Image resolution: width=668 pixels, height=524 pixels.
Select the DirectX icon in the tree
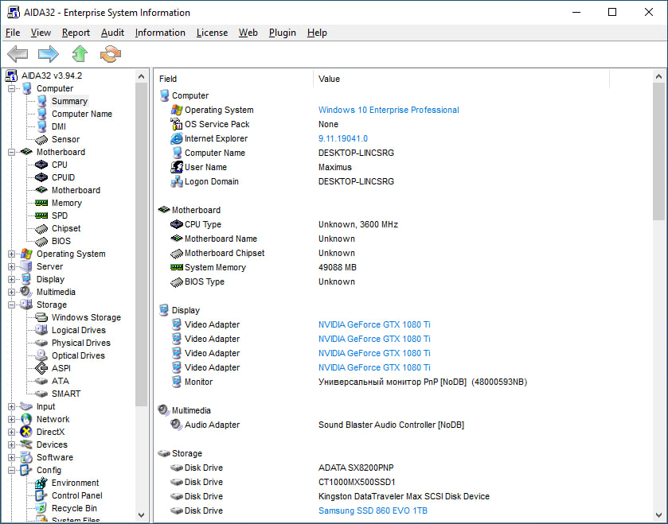[26, 432]
